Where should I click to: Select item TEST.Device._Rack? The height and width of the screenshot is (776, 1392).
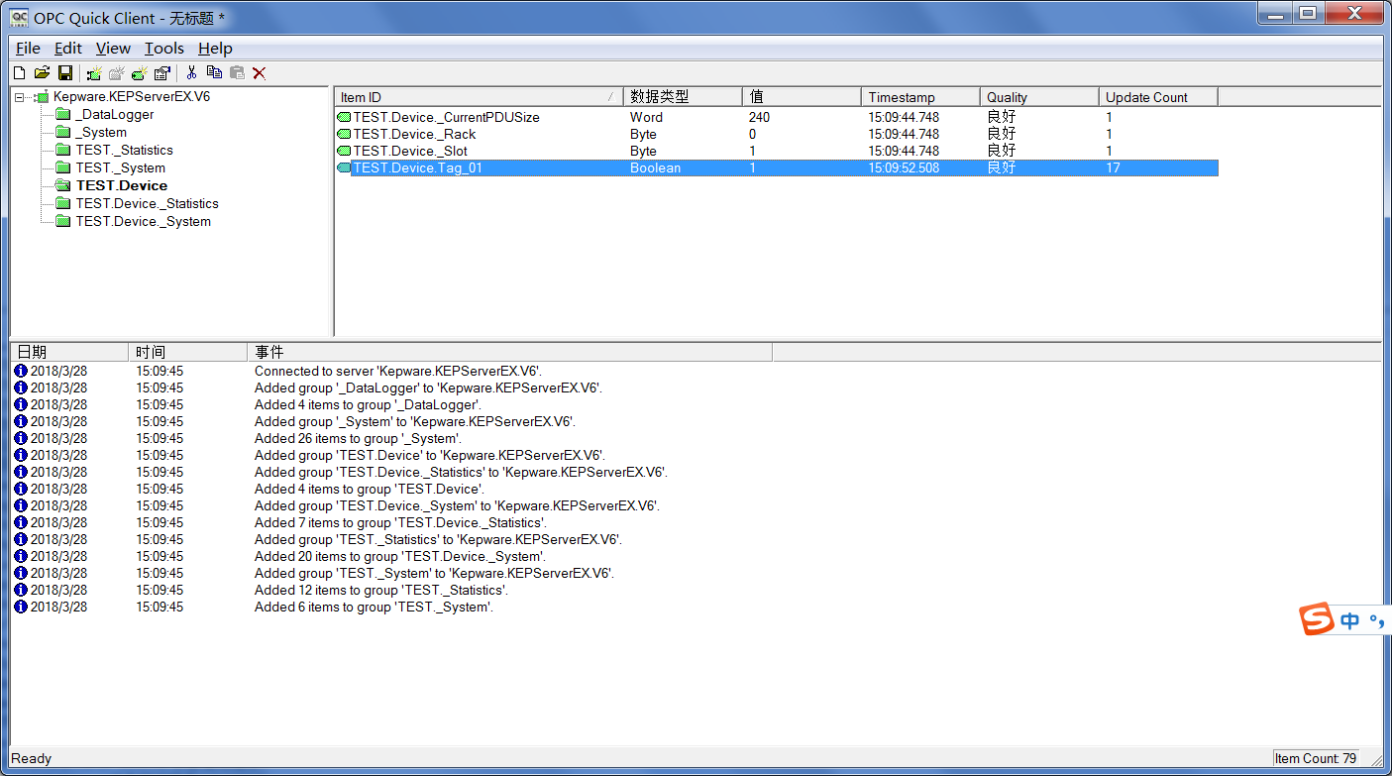(x=414, y=134)
